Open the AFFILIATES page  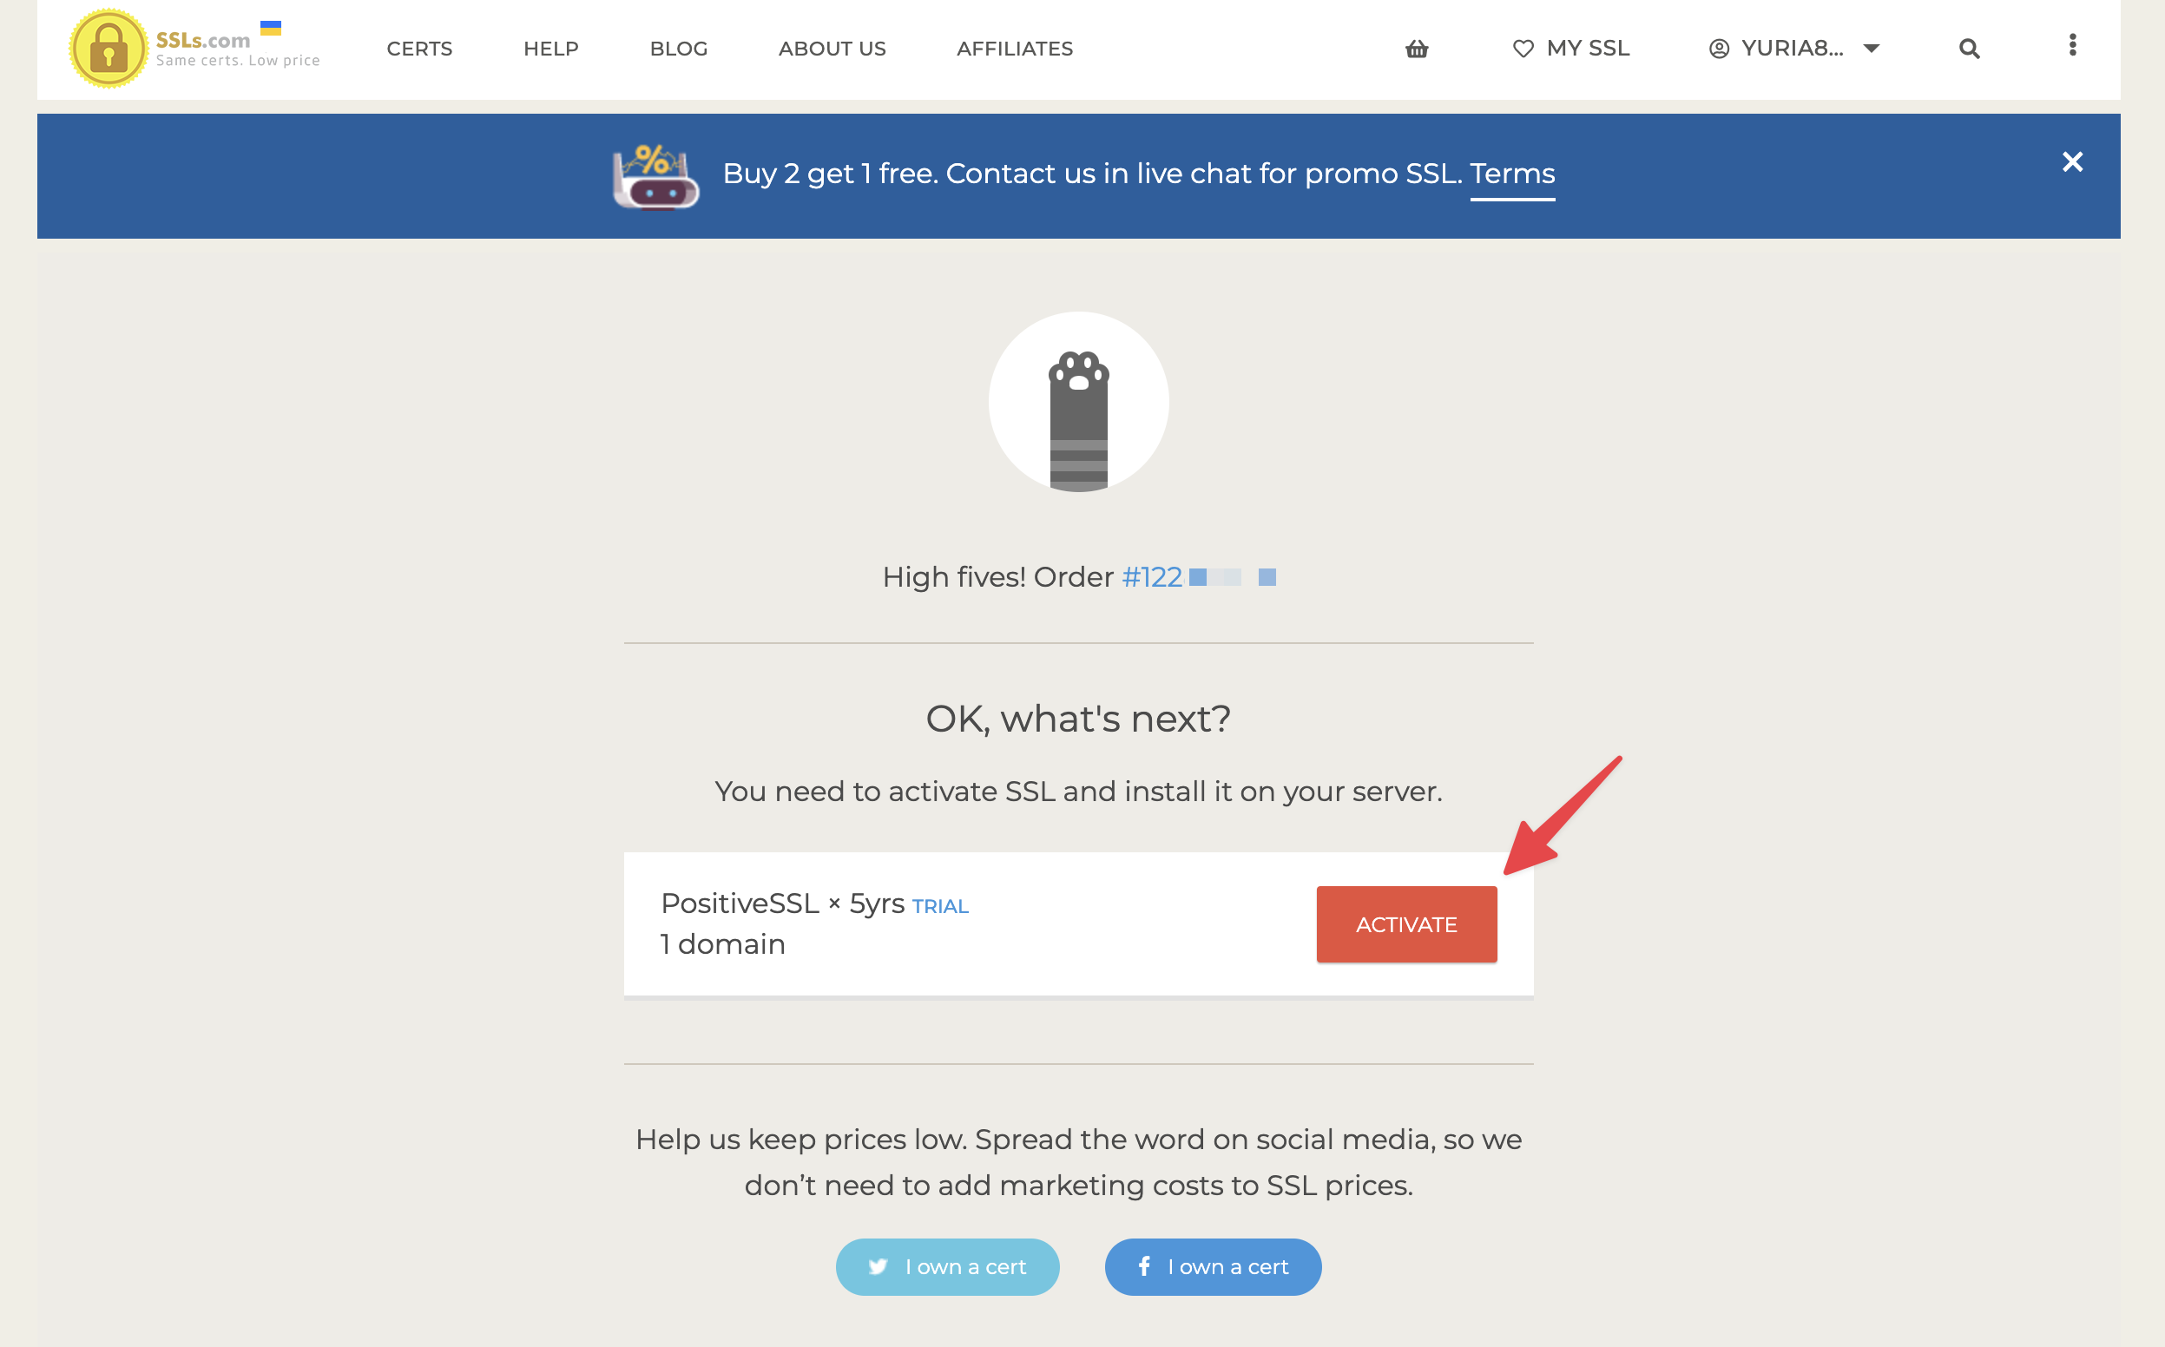(1015, 49)
